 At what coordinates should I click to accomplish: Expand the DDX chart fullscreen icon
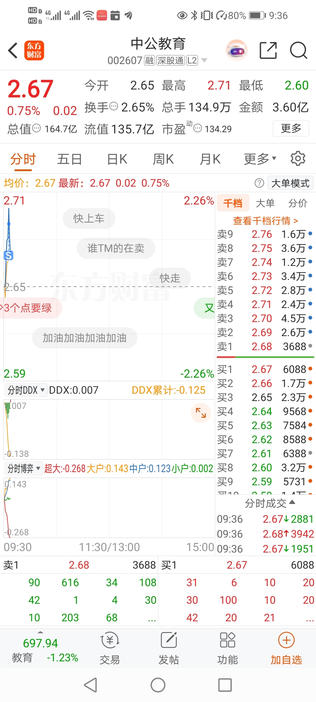pyautogui.click(x=201, y=413)
